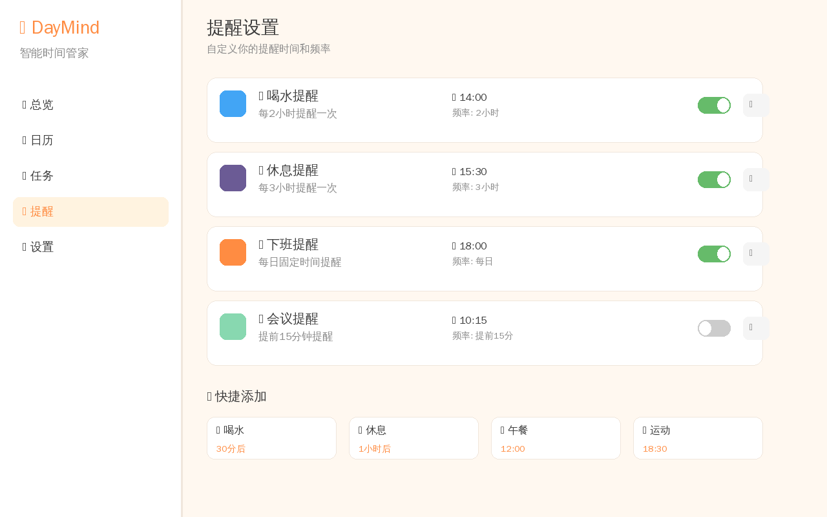827x517 pixels.
Task: Click the 频率: 2小时 label
Action: (476, 113)
